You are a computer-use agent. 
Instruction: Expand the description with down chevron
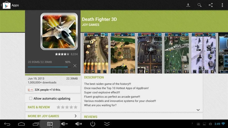(x=198, y=110)
